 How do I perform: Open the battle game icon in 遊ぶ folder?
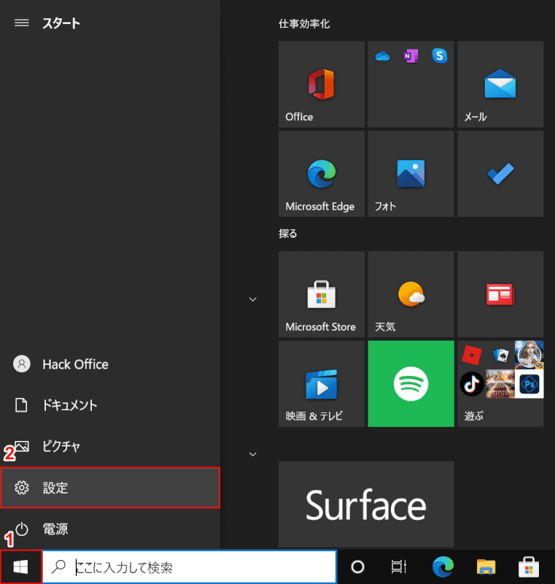[x=500, y=384]
